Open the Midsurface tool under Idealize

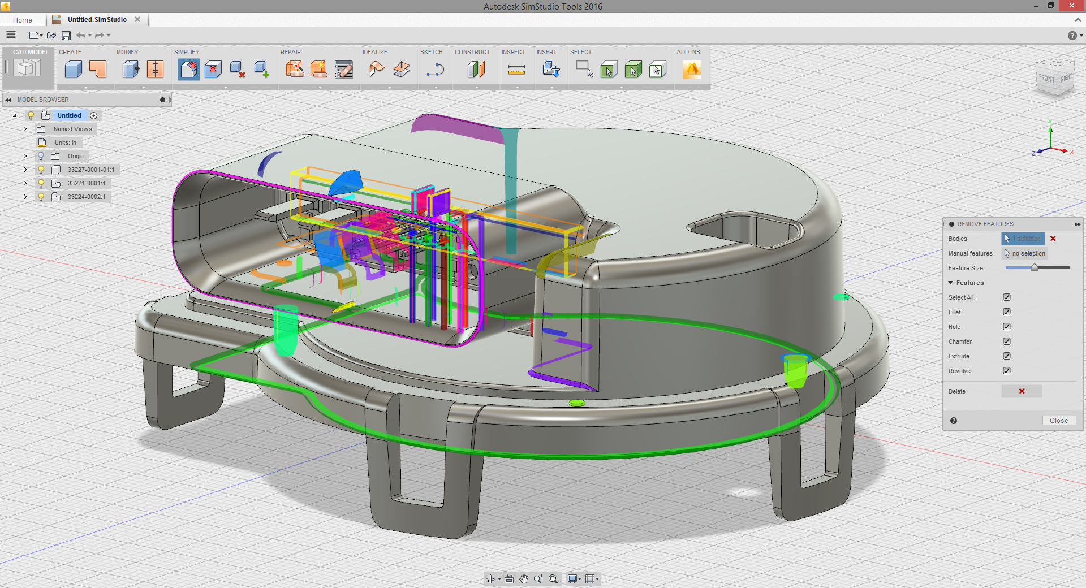pos(402,69)
